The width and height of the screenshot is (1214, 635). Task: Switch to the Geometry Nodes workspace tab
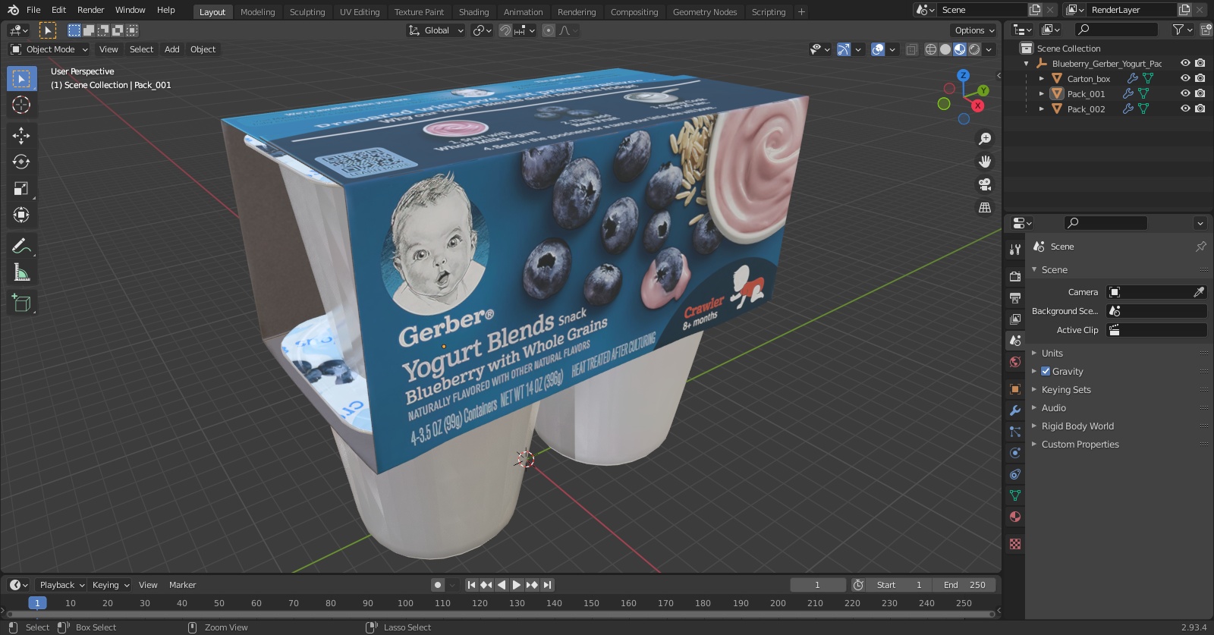click(x=705, y=12)
